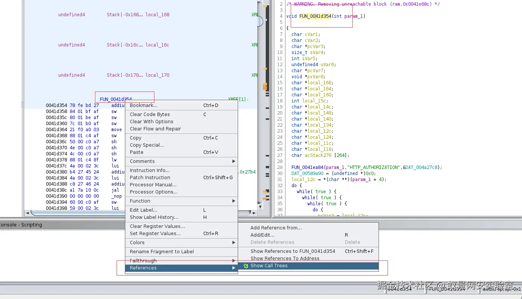
Task: Click the orange marker in listing margin
Action: point(265,87)
